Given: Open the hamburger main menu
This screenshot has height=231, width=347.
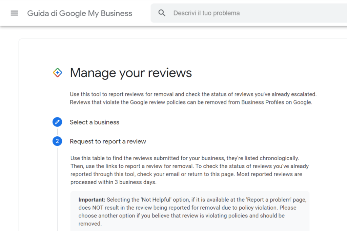Looking at the screenshot, I should point(14,13).
